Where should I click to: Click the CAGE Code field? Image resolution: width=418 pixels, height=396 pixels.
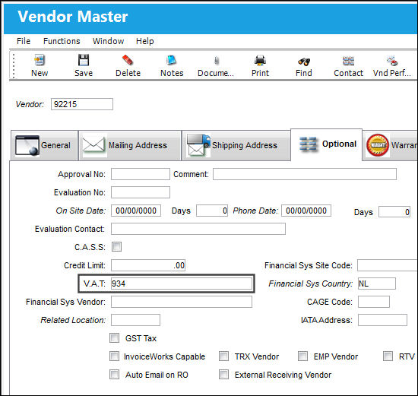pyautogui.click(x=374, y=302)
